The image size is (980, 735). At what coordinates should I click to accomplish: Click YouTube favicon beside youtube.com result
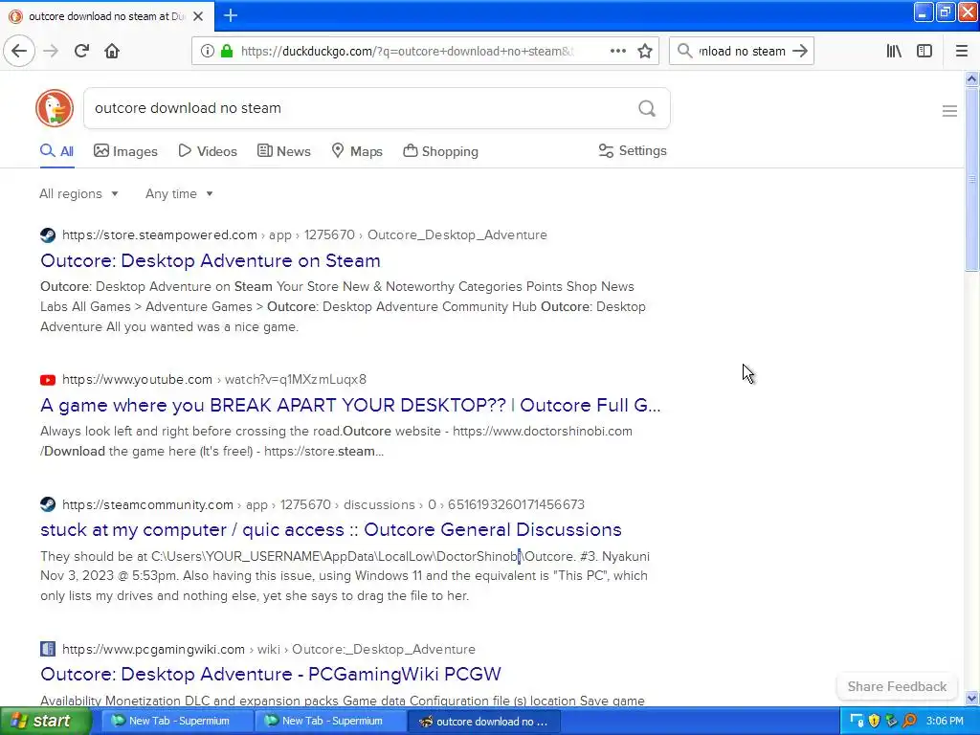point(48,379)
